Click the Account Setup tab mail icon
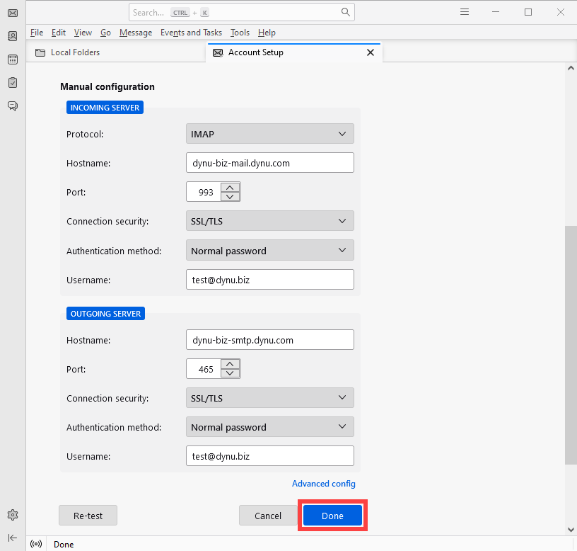The height and width of the screenshot is (551, 577). coord(218,52)
